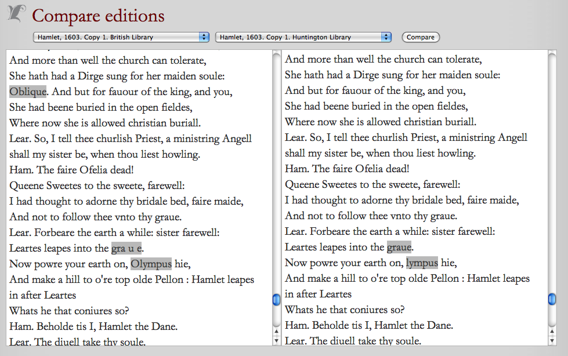The width and height of the screenshot is (568, 356).
Task: Click right pane 'She had beene buried in the open fieldes,'
Action: (377, 106)
